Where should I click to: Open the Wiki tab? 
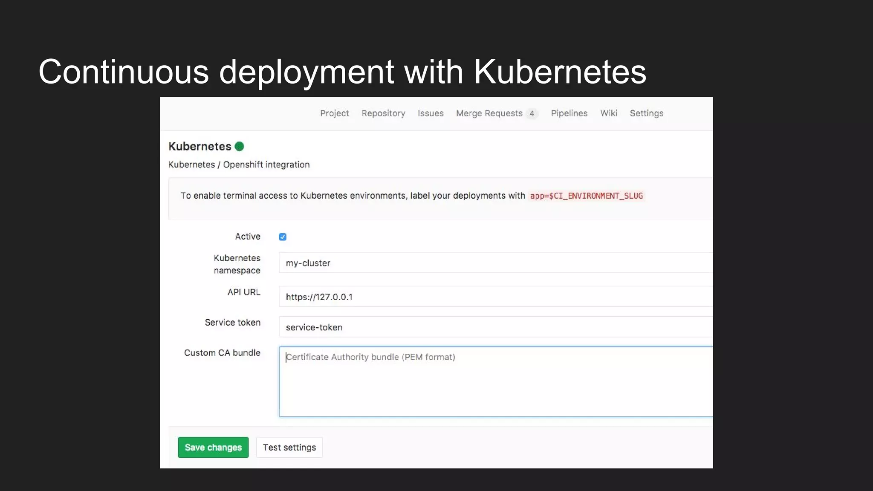coord(609,113)
